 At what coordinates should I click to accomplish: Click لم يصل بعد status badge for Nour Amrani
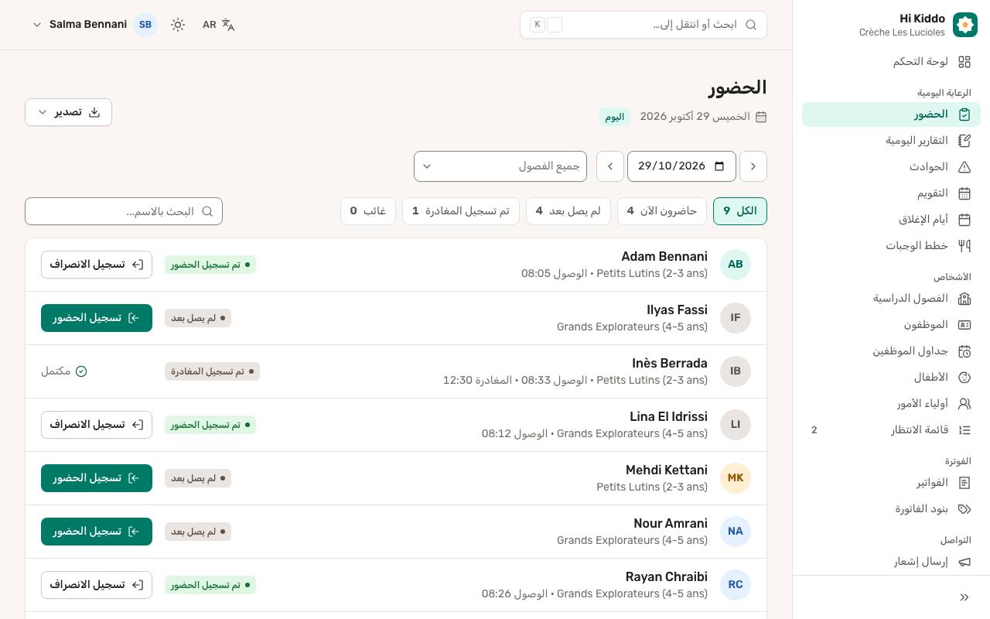[198, 532]
